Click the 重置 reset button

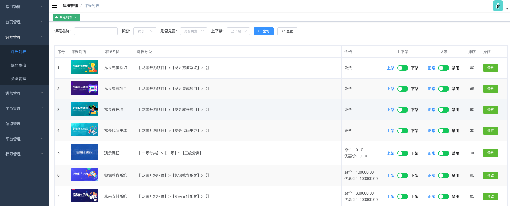[287, 31]
